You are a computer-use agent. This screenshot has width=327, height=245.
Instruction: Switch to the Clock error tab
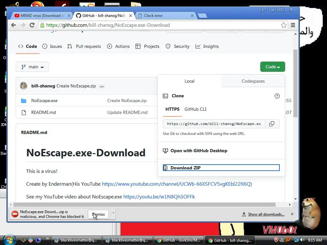tap(165, 16)
